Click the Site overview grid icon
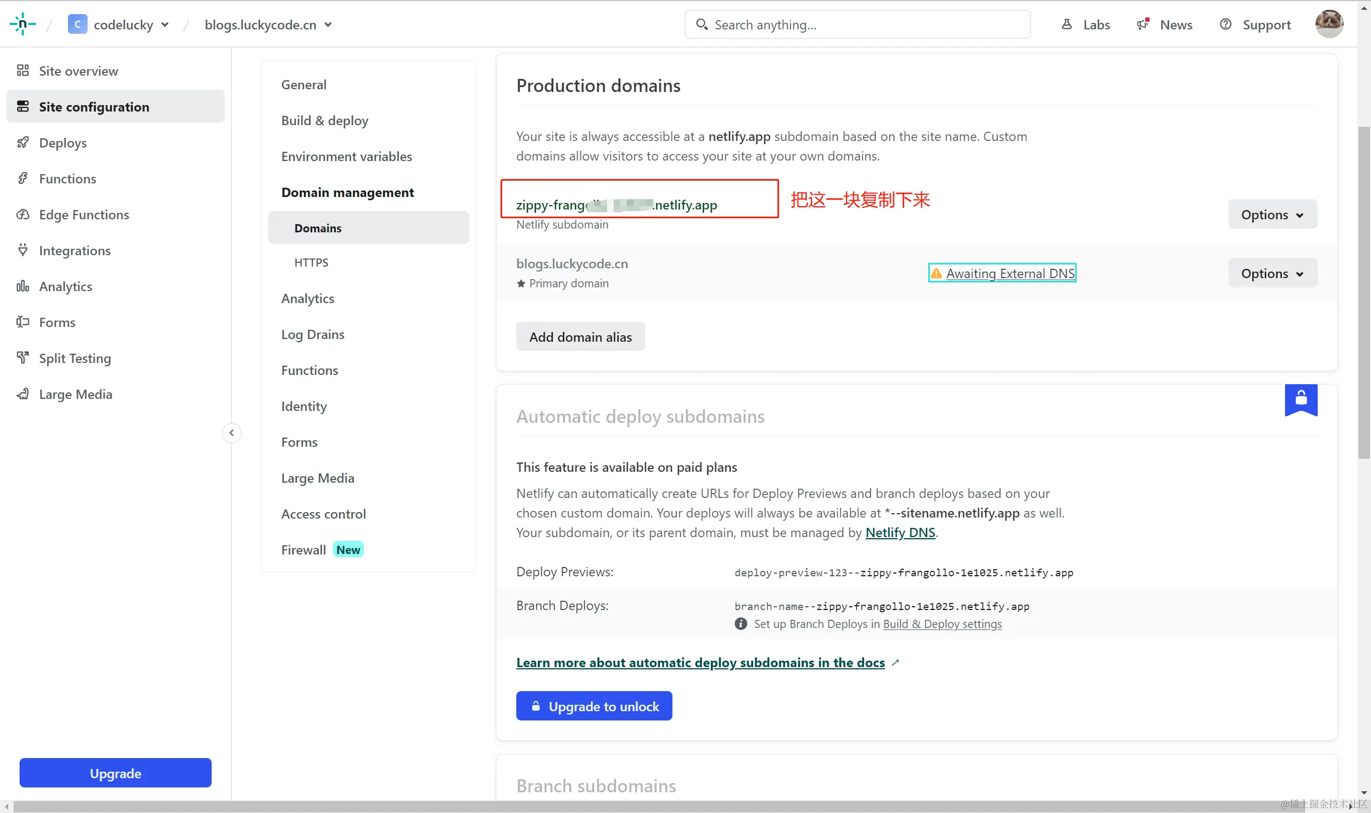1371x813 pixels. [x=22, y=70]
